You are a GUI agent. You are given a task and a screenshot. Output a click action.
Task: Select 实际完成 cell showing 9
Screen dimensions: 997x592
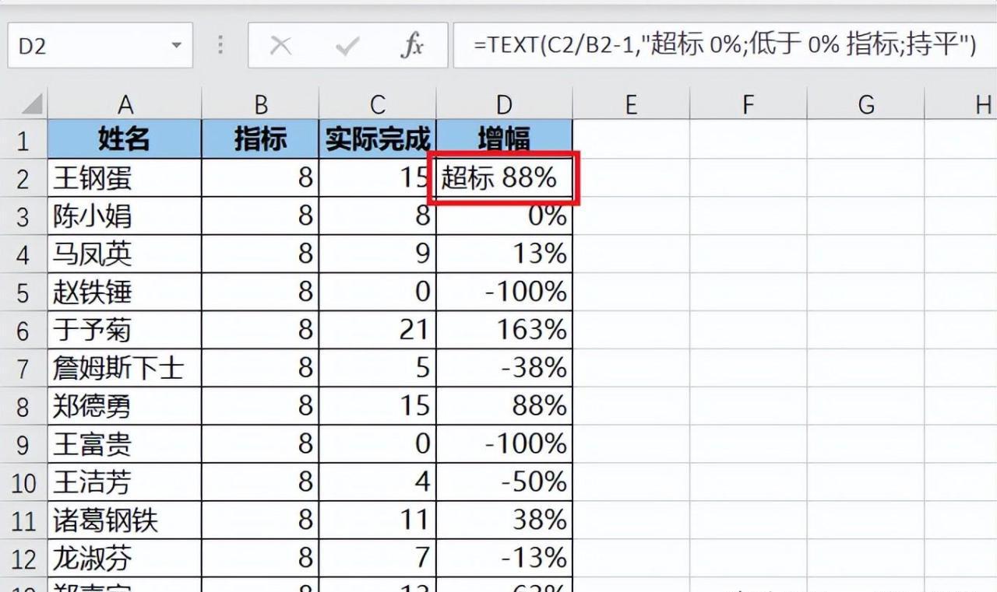coord(378,254)
